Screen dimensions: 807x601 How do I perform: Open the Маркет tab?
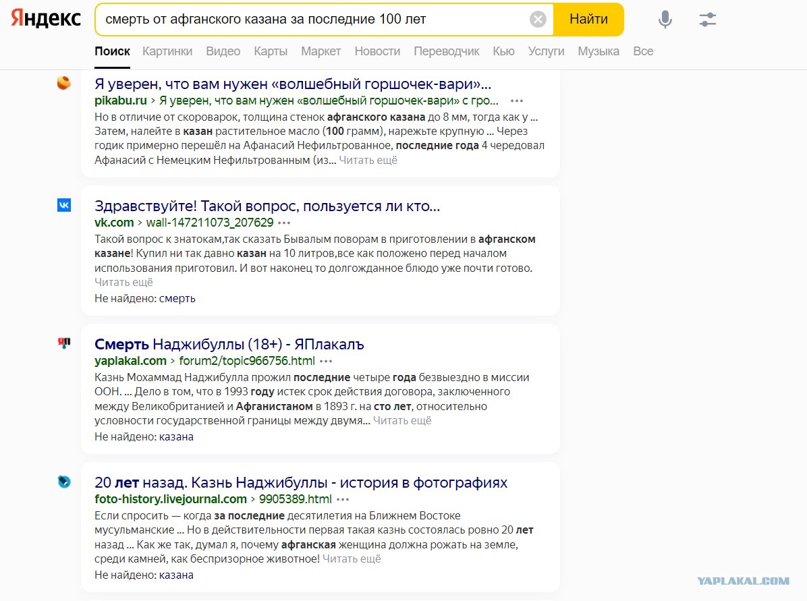pyautogui.click(x=321, y=51)
